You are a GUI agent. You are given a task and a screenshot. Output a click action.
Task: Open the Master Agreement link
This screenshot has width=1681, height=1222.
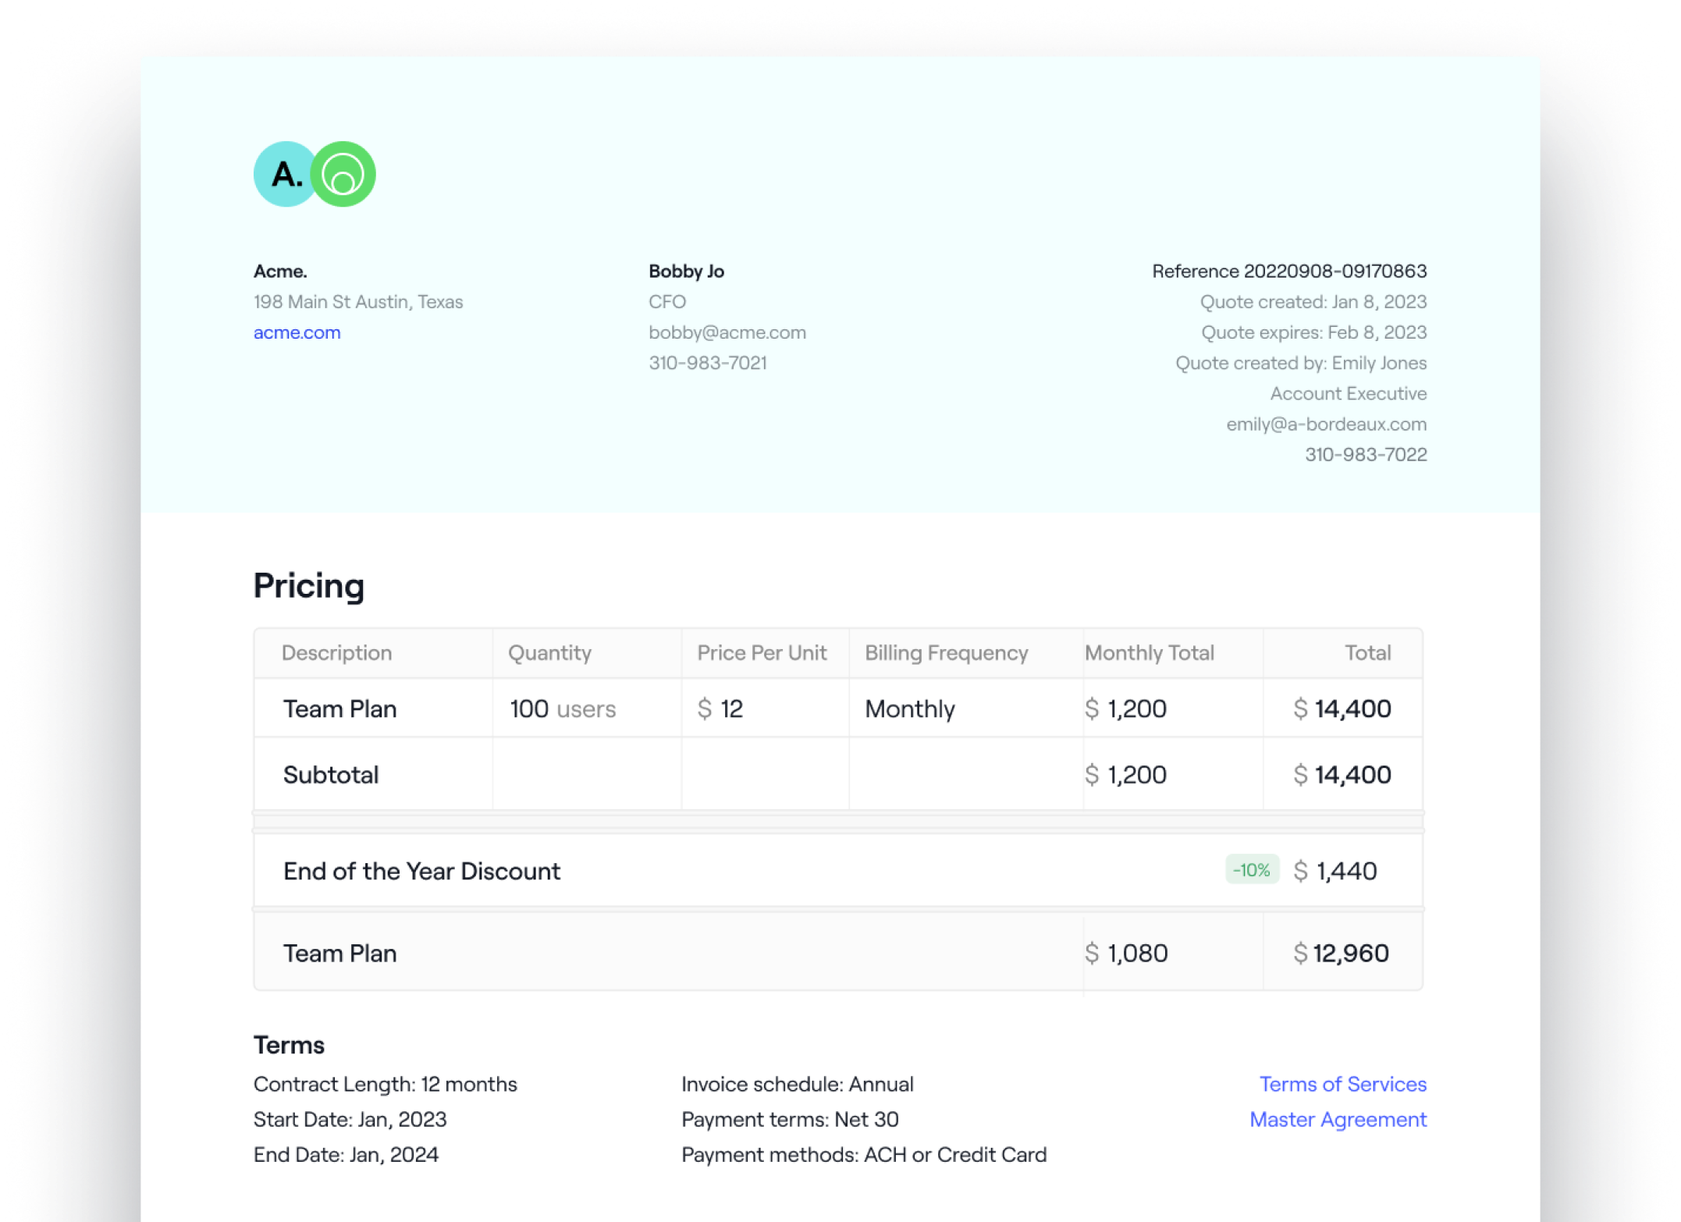tap(1338, 1119)
